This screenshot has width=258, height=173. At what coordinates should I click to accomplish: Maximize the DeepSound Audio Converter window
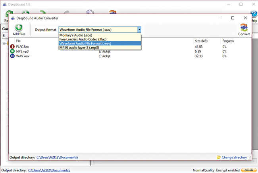click(x=233, y=18)
